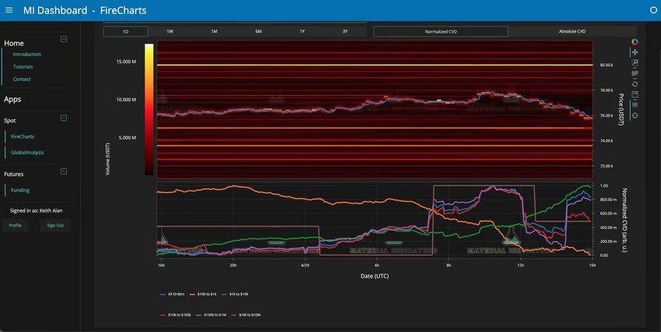Open the hamburger menu in header

click(x=9, y=10)
